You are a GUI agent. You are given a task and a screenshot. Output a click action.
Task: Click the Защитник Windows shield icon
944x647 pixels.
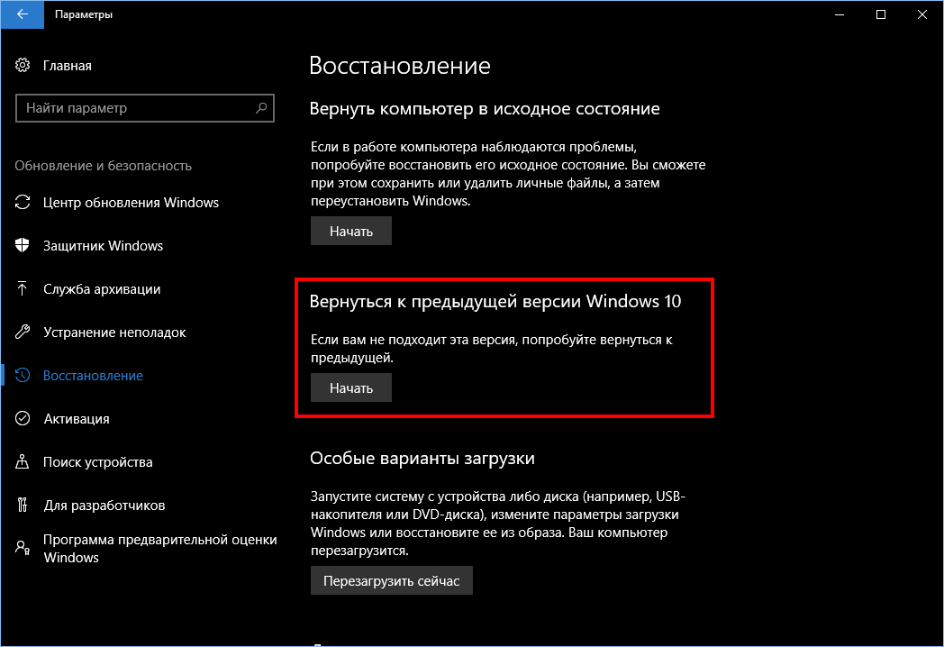coord(24,245)
